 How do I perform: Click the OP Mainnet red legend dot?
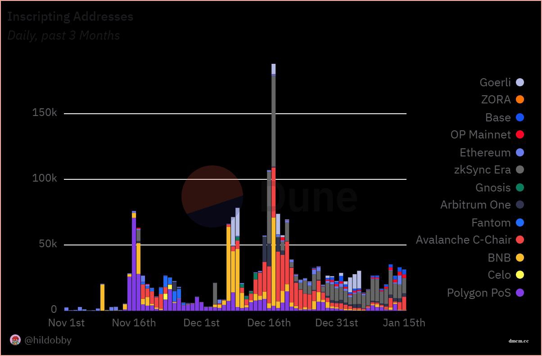point(520,135)
